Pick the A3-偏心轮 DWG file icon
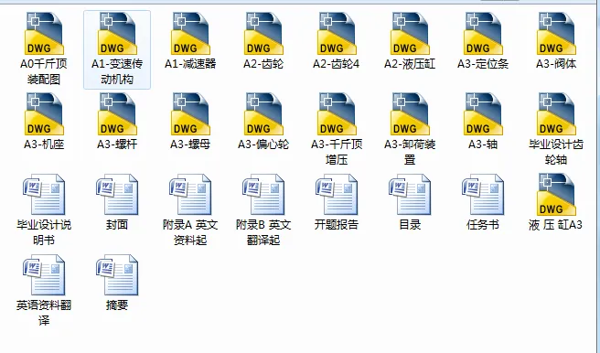Viewport: 600px width, 353px height. (263, 113)
